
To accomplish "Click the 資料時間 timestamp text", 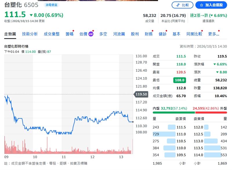I will click(203, 46).
